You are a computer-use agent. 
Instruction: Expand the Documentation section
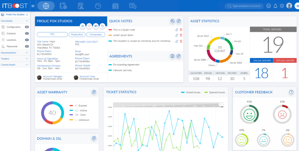point(15,53)
